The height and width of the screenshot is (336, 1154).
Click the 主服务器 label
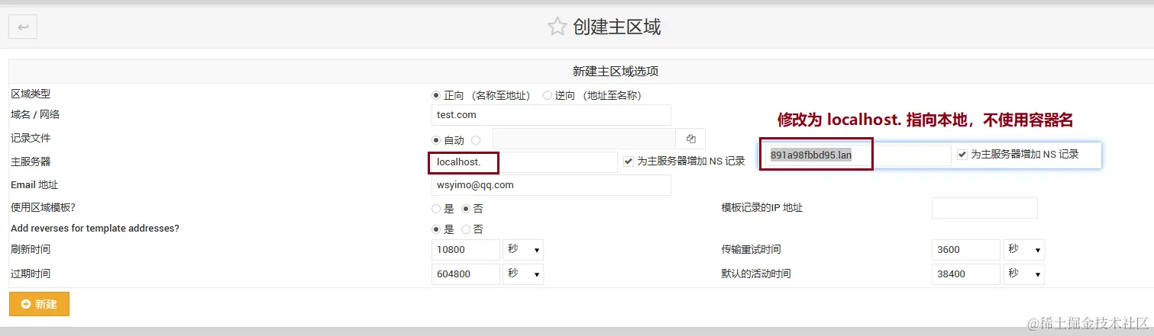tap(31, 162)
